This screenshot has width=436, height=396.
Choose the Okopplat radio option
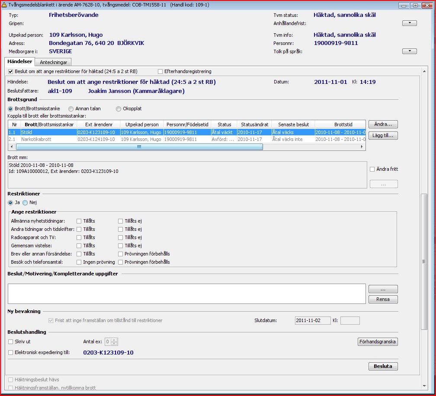coord(119,109)
